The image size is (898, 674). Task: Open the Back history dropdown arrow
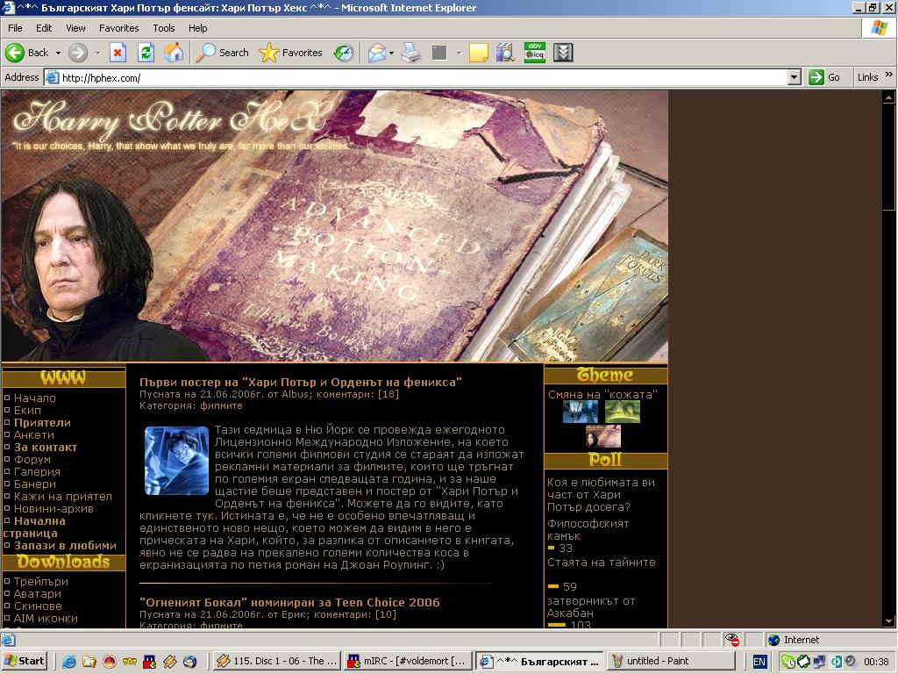pos(58,53)
